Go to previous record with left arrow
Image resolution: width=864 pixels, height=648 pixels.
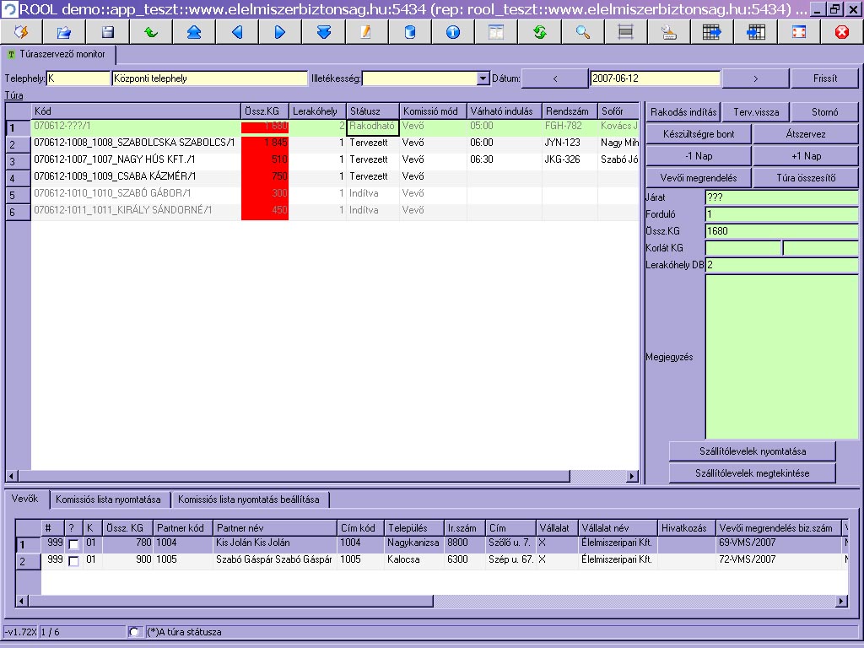(237, 32)
